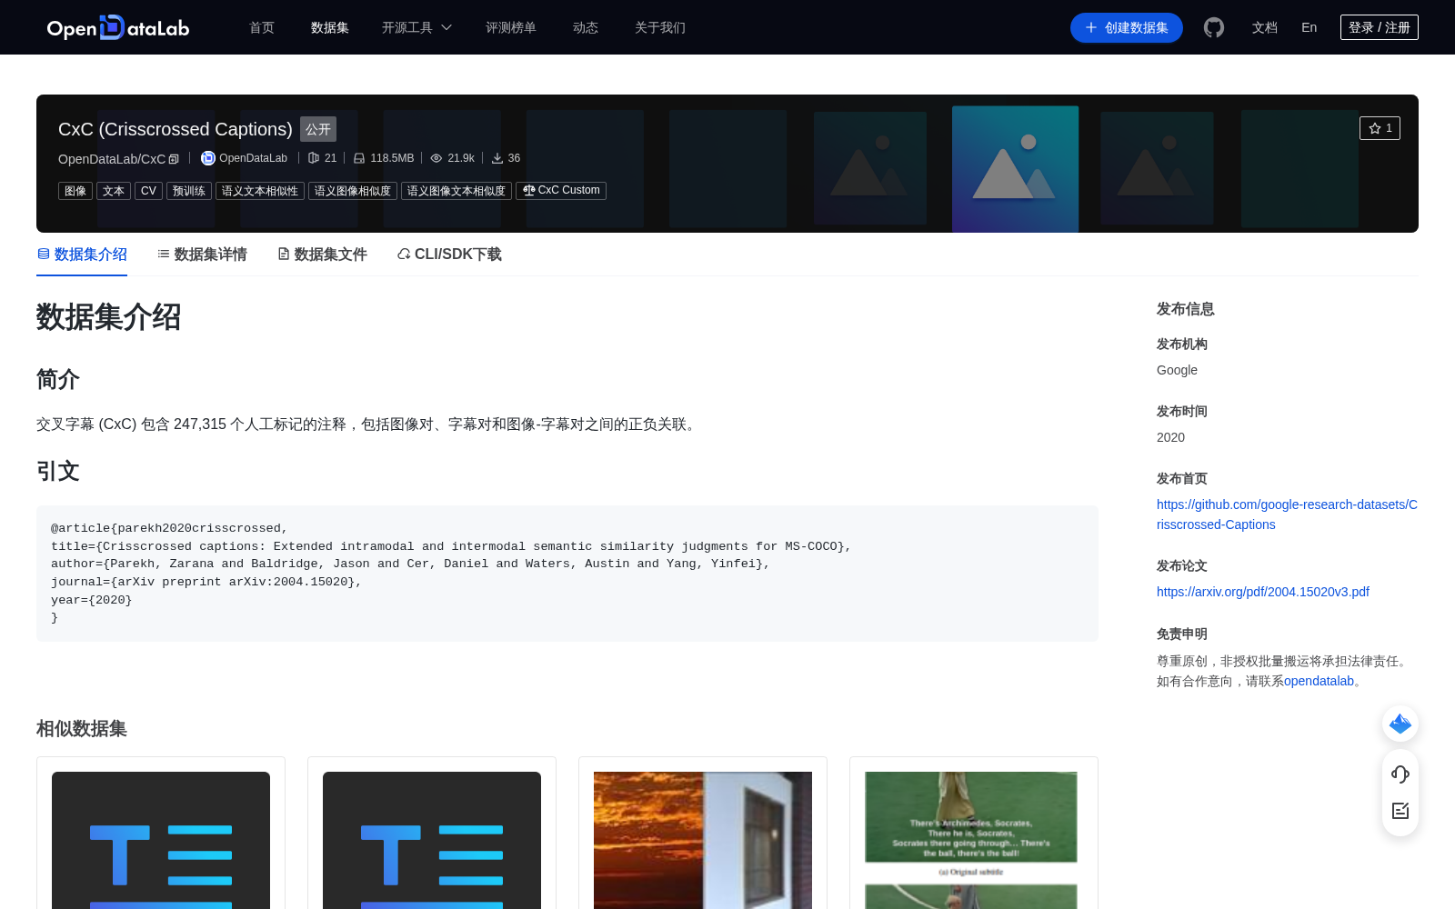Click the download count icon 36
Viewport: 1455px width, 909px height.
pyautogui.click(x=497, y=158)
